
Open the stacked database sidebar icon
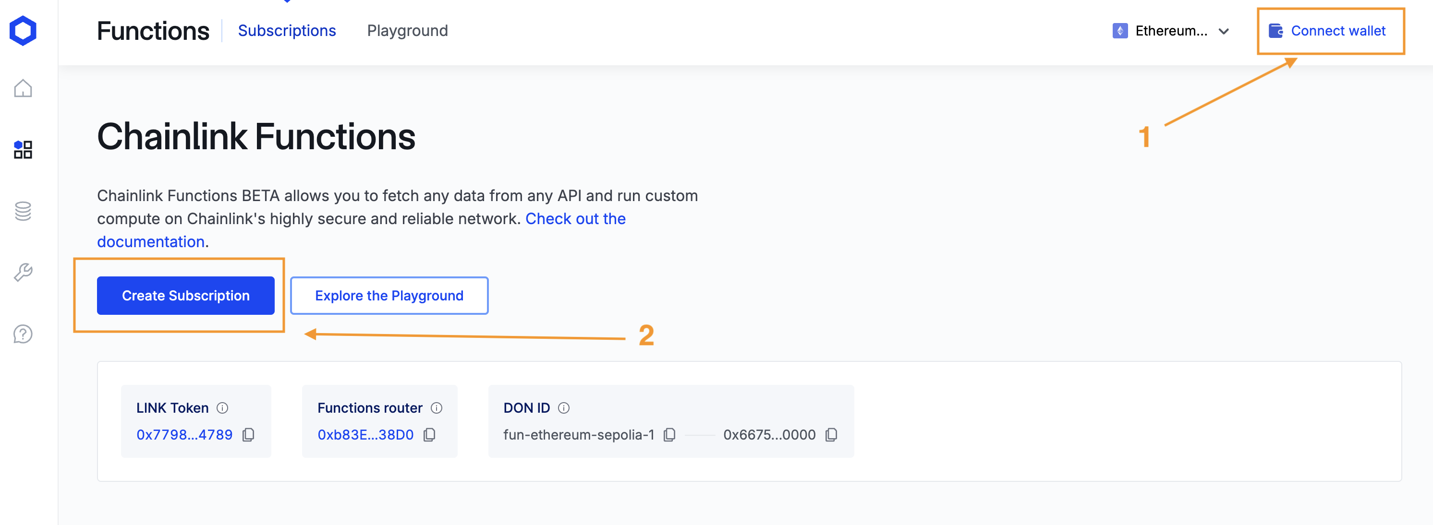click(x=23, y=211)
